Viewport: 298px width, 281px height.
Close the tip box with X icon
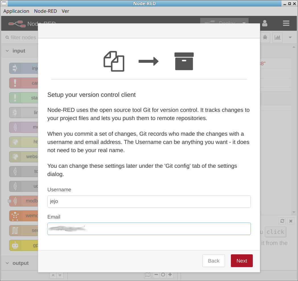[x=291, y=221]
